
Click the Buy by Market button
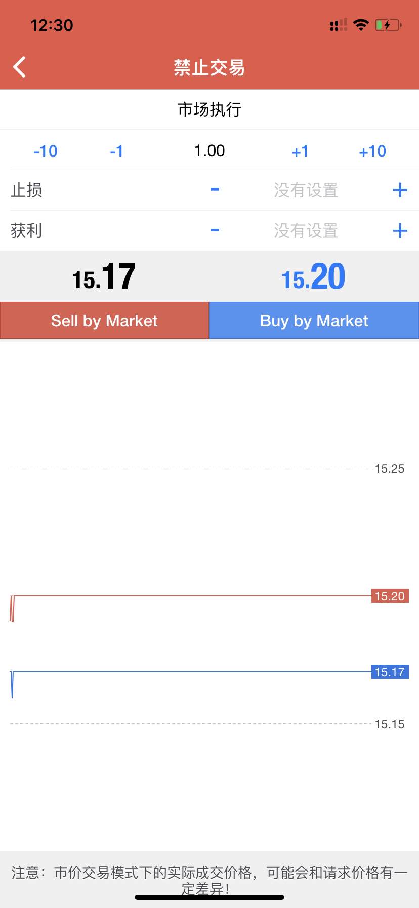(x=314, y=321)
